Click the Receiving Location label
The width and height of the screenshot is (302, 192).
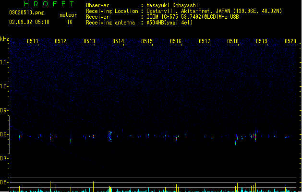(x=112, y=11)
